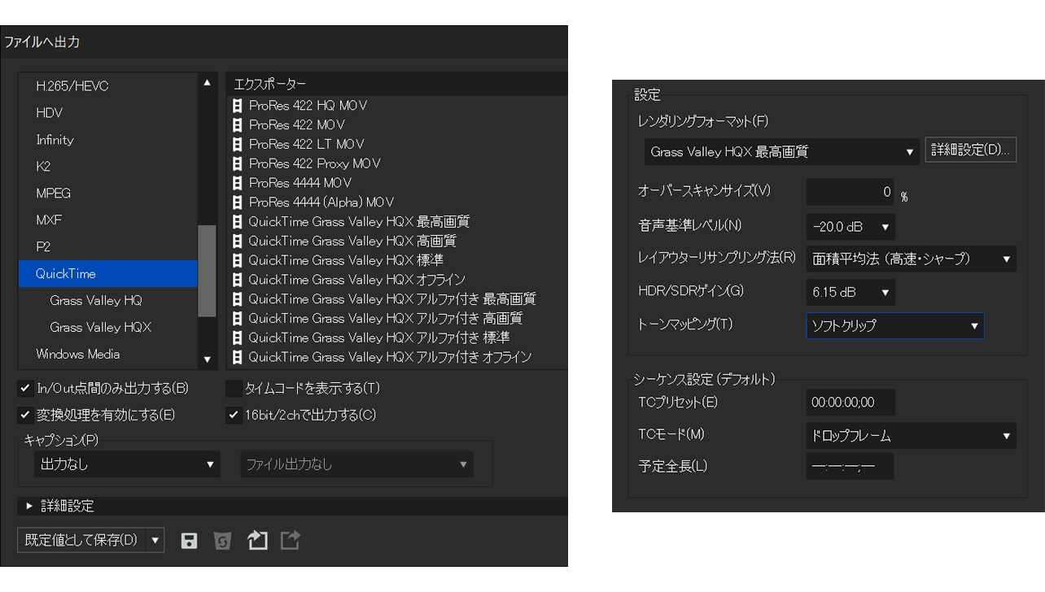Click TCプリセット timecode field

(x=850, y=403)
